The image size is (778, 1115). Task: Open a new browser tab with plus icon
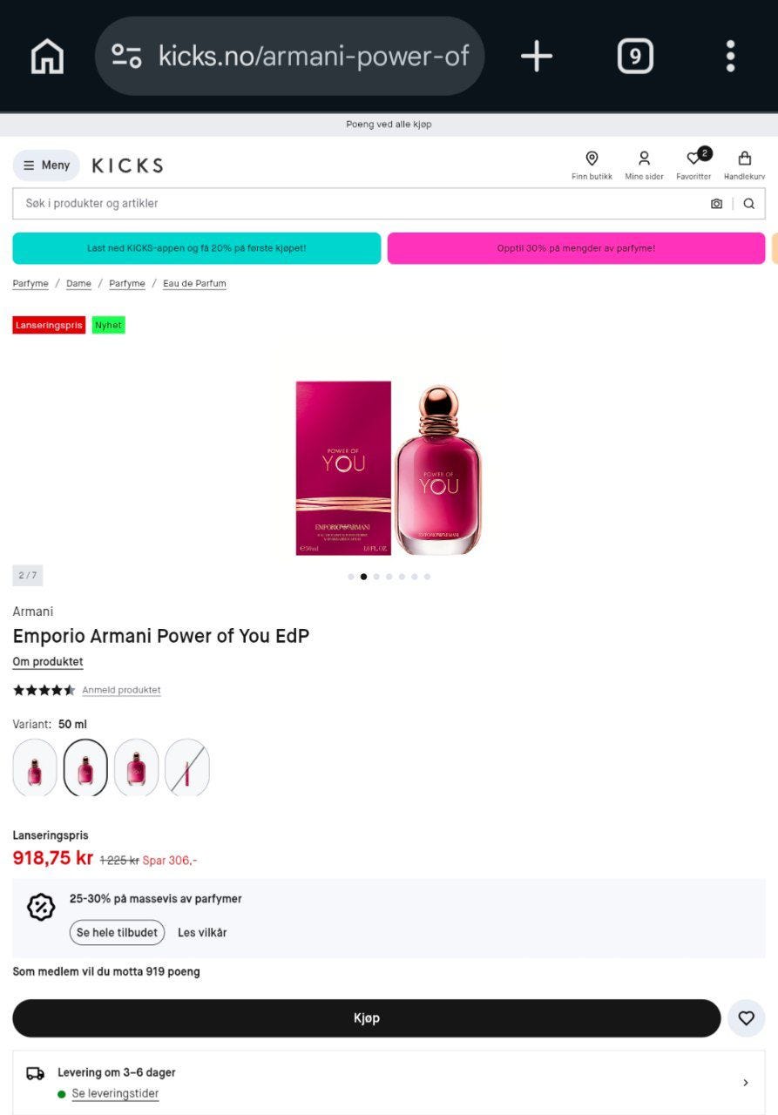(x=537, y=57)
